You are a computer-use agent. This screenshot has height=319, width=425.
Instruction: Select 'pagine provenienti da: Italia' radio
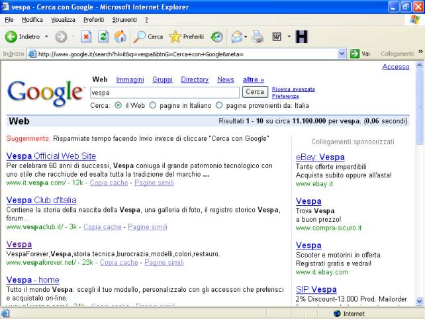coord(219,105)
